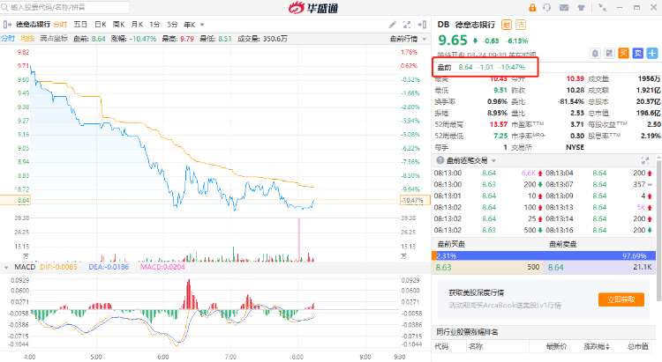662x362 pixels.
Task: Select the 8.63 bid row with 500
Action: pos(487,267)
